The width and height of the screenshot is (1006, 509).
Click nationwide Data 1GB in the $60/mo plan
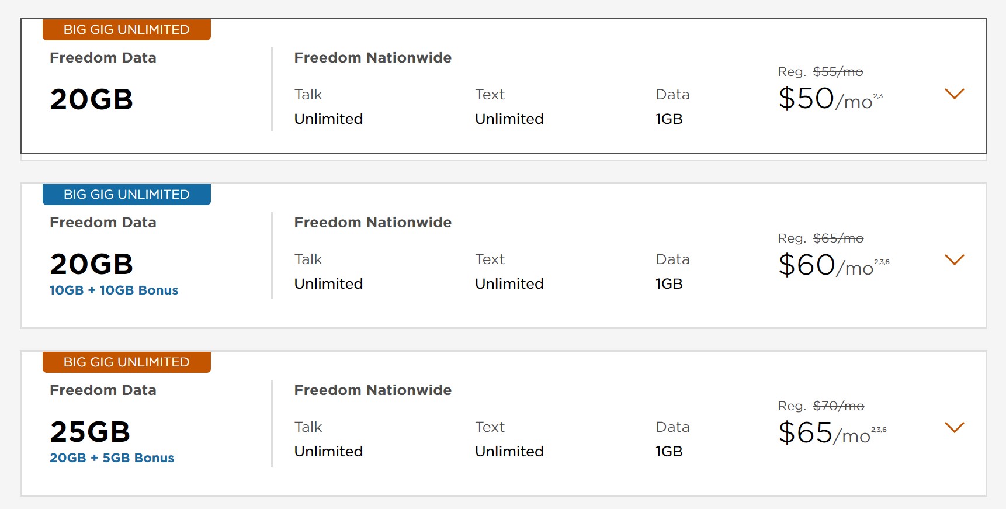point(669,284)
